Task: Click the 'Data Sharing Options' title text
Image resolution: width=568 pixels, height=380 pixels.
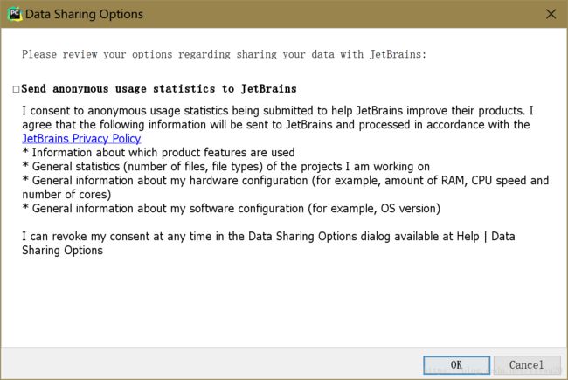Action: [84, 14]
